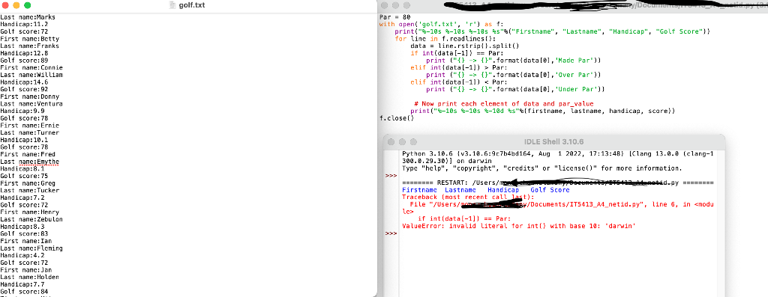Click the 'Golf score:89' line
The width and height of the screenshot is (768, 297).
24,60
